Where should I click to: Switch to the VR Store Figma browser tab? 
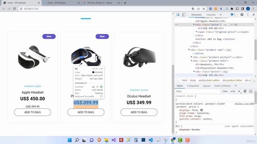[102, 3]
